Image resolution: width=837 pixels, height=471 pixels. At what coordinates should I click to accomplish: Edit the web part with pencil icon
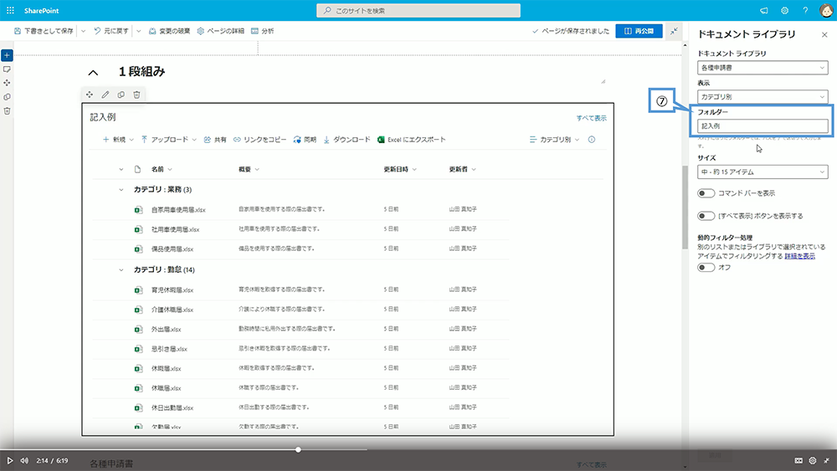tap(105, 95)
